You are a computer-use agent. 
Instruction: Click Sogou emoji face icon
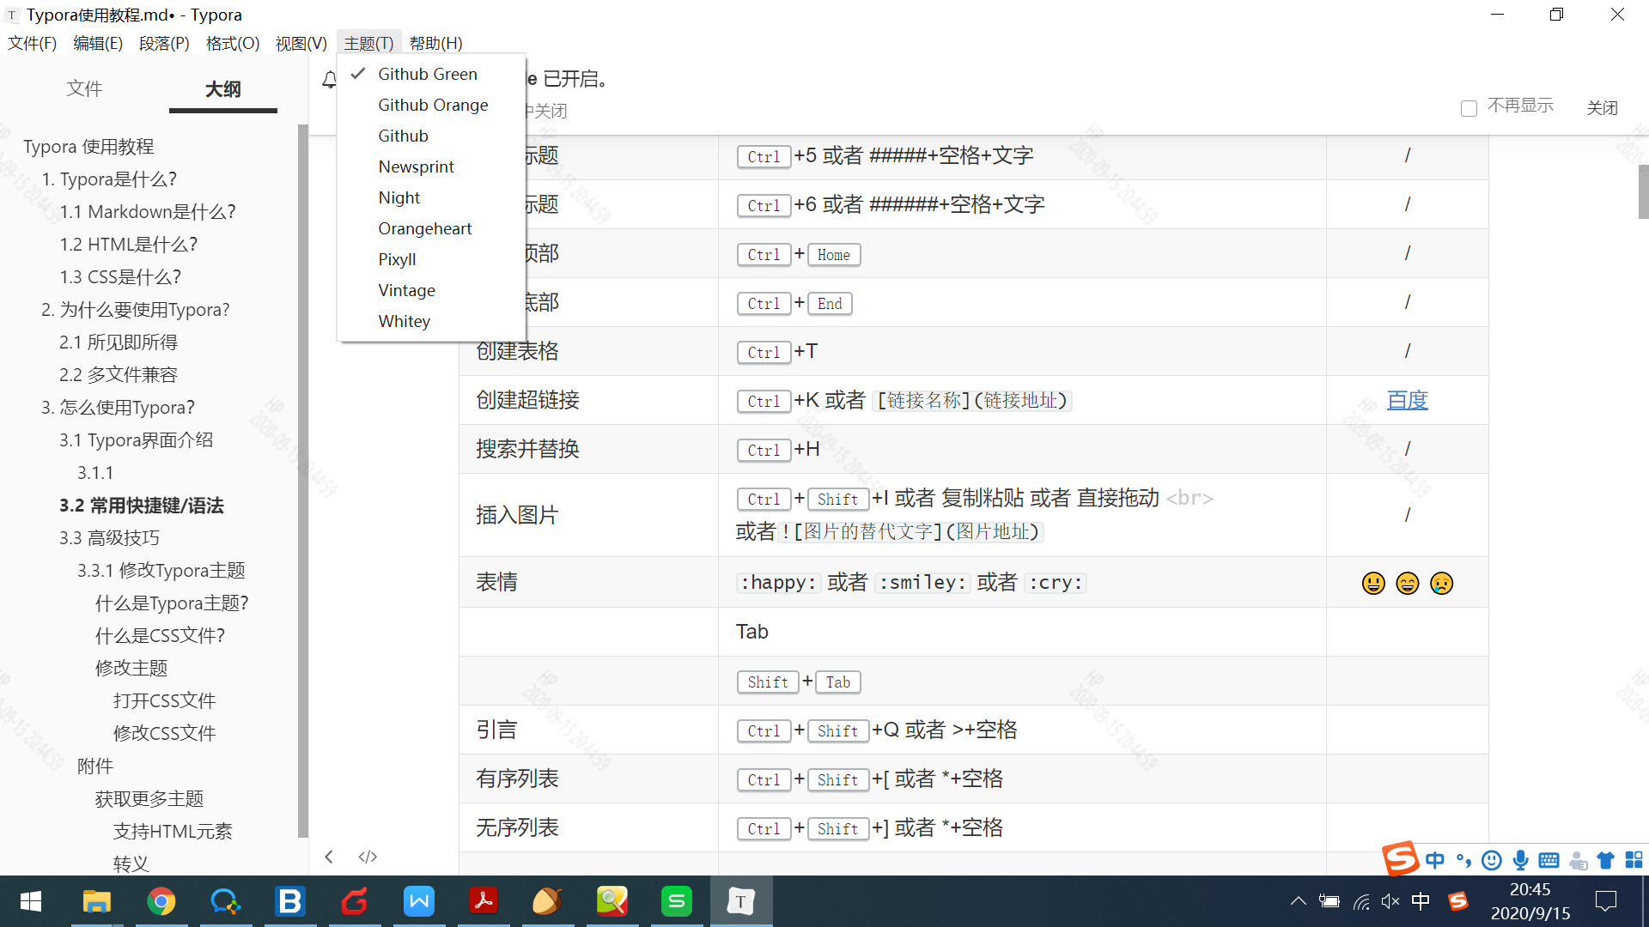click(x=1492, y=860)
